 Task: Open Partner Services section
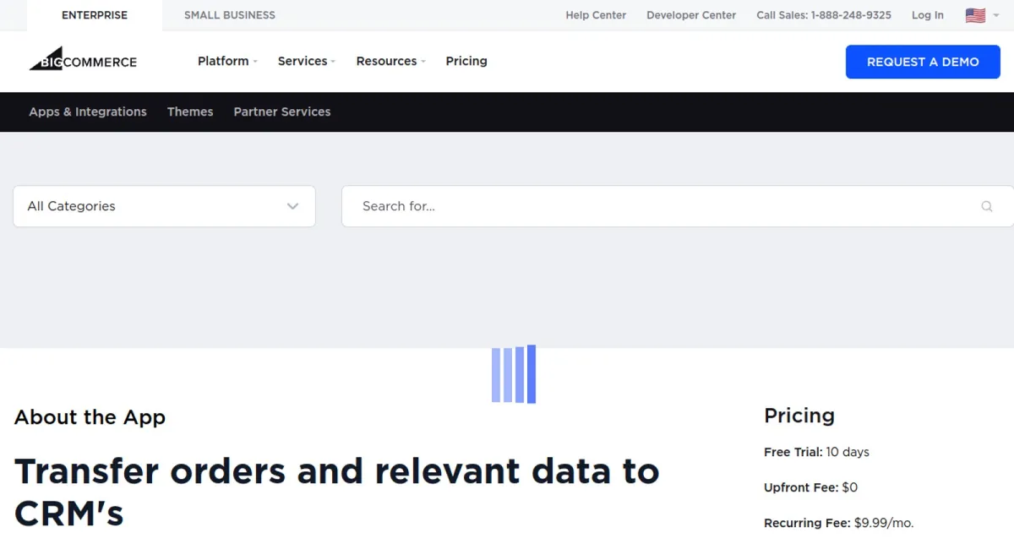tap(282, 111)
